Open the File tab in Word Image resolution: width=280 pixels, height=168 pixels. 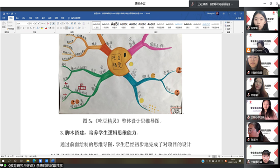(4, 18)
